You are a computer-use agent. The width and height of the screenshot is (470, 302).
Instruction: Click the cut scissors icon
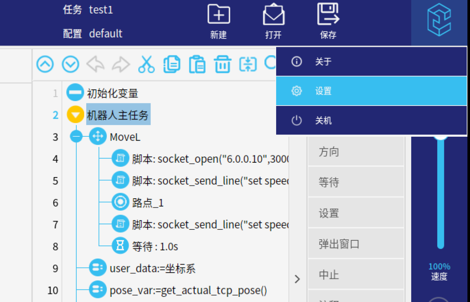coord(146,65)
